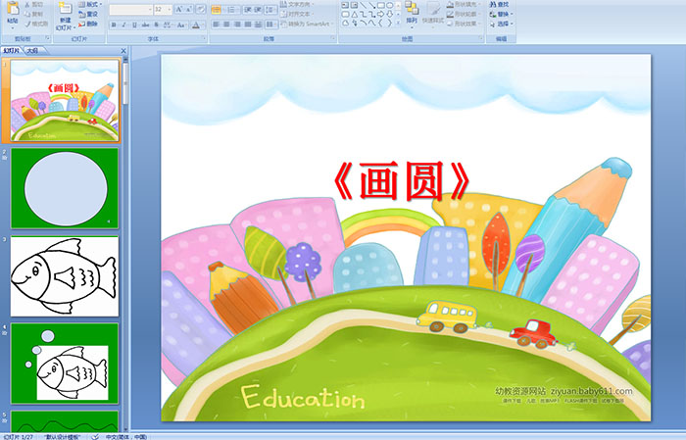Open the Font dialog launcher
The height and width of the screenshot is (440, 686).
pos(204,38)
